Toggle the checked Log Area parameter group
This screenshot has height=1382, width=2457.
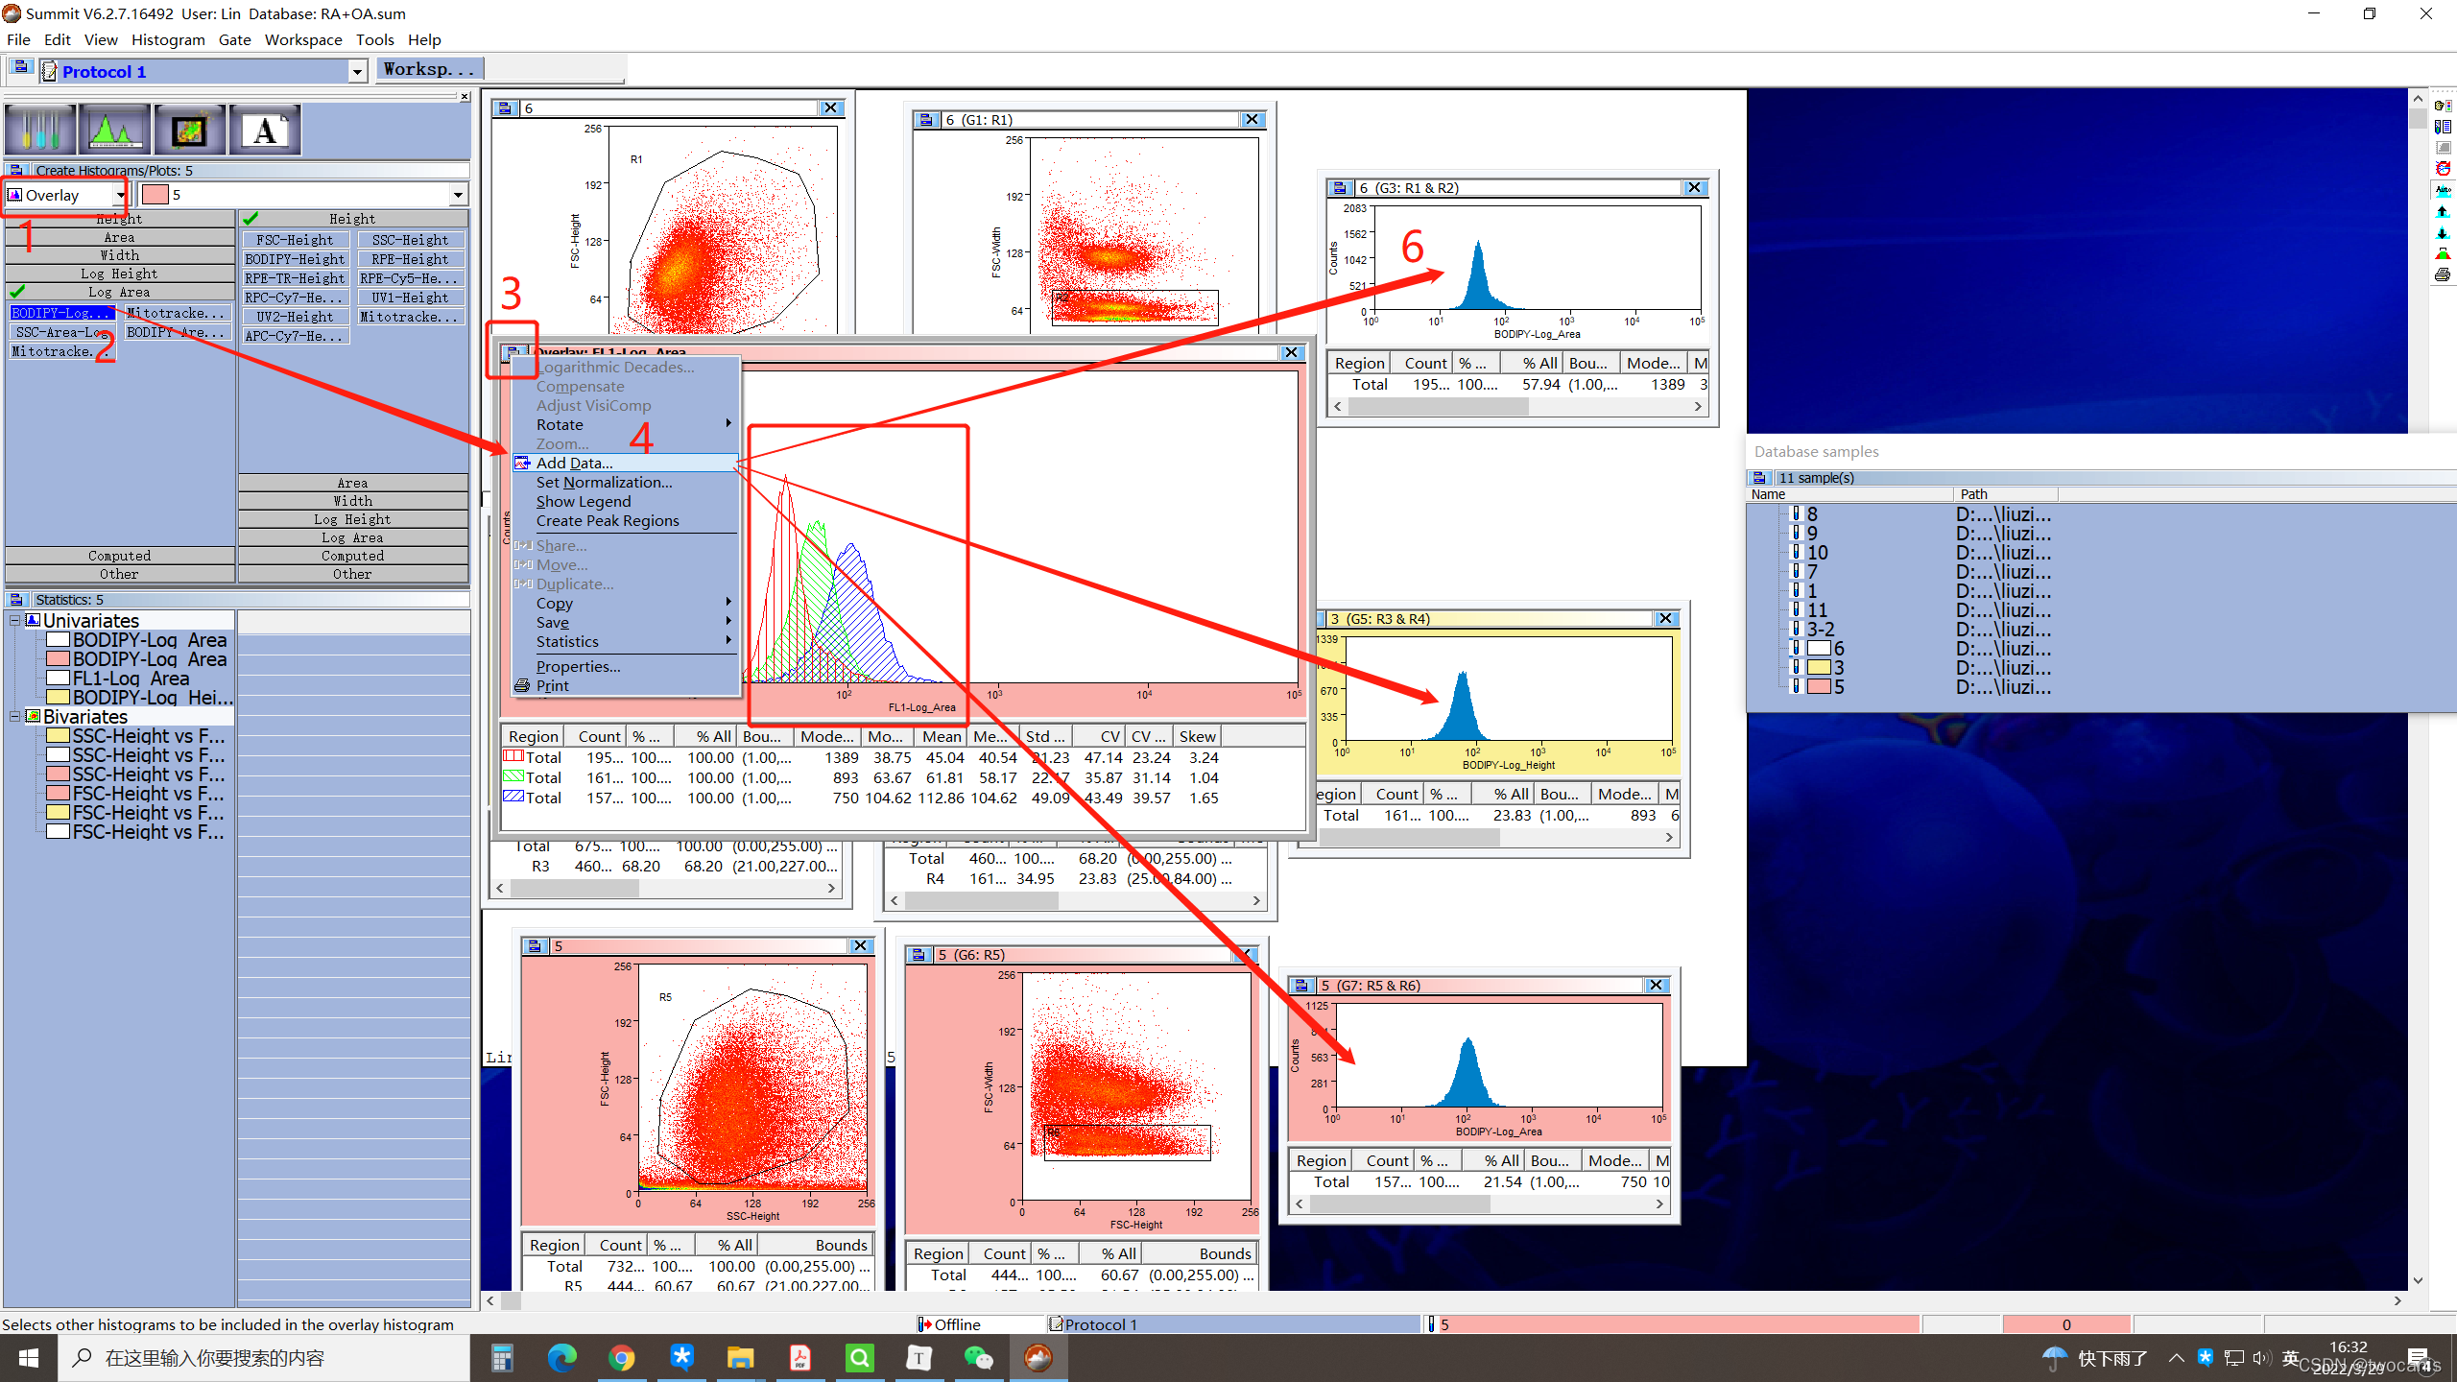(x=119, y=292)
